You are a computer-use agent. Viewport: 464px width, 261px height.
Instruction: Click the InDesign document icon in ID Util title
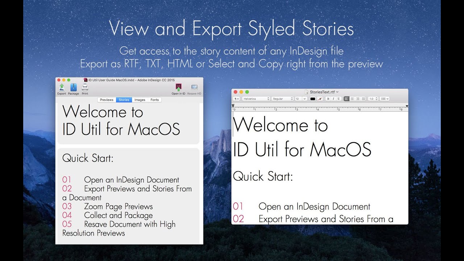tap(86, 80)
